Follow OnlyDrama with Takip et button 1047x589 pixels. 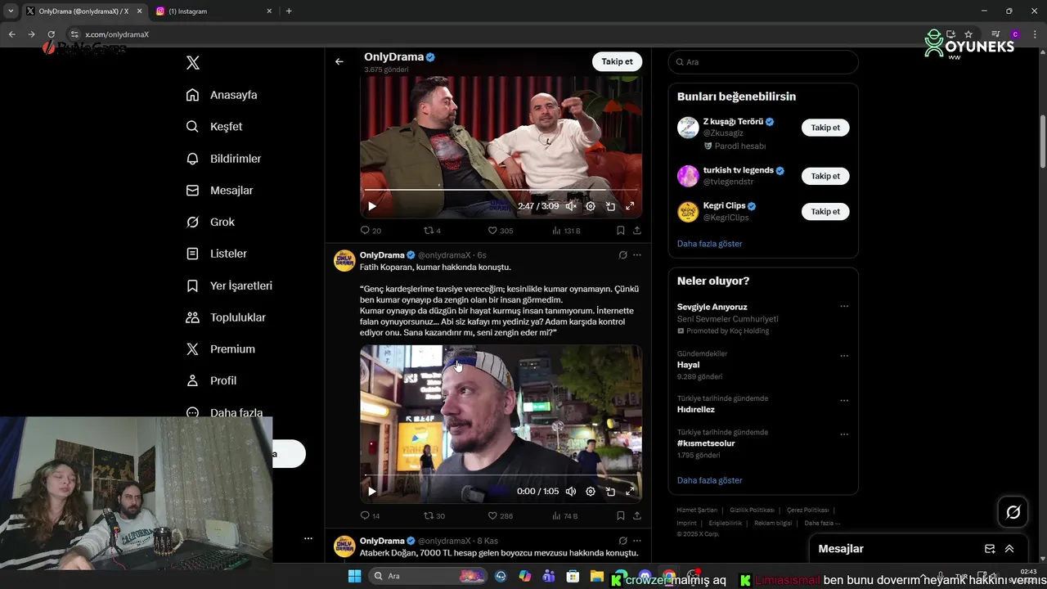617,61
